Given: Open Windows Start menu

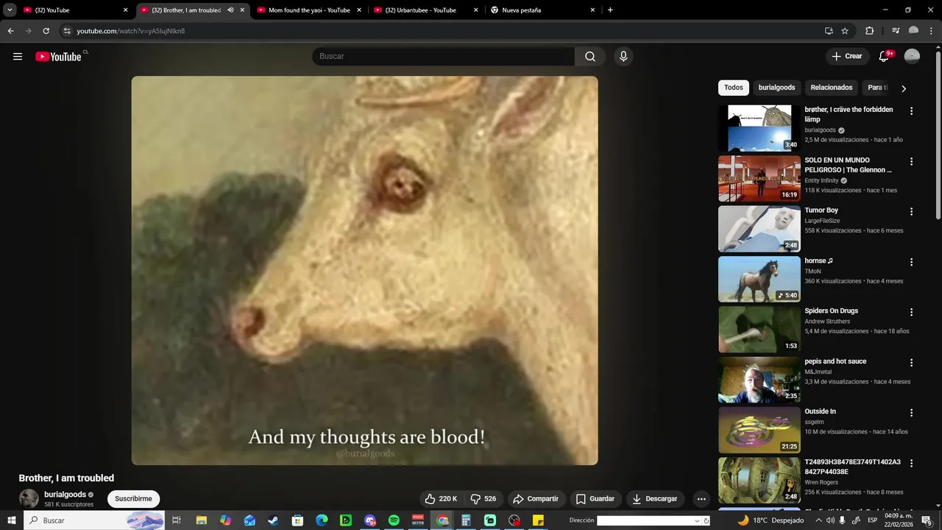Looking at the screenshot, I should [x=11, y=520].
